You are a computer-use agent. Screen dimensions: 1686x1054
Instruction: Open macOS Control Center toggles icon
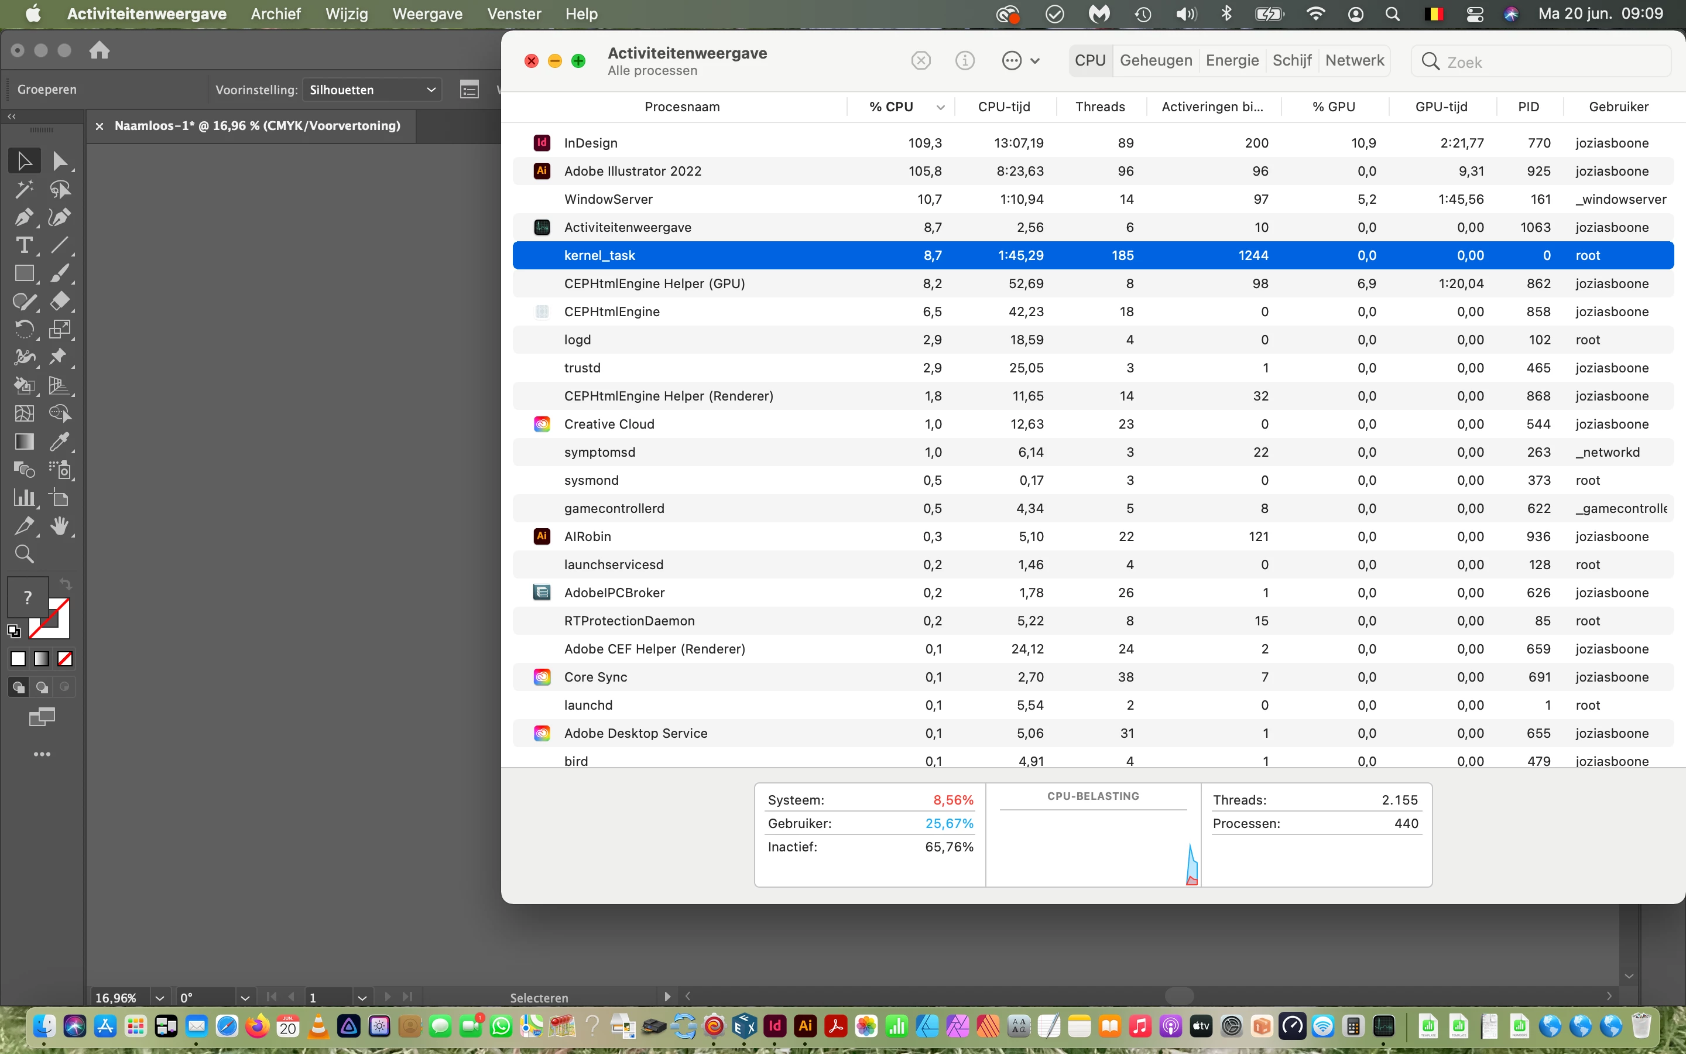[x=1474, y=14]
